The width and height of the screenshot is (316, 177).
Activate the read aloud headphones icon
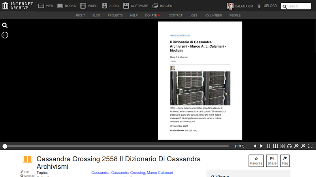[290, 146]
